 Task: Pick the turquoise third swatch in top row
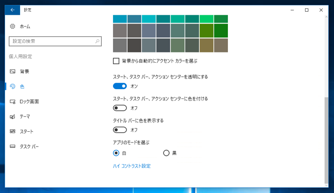149,19
